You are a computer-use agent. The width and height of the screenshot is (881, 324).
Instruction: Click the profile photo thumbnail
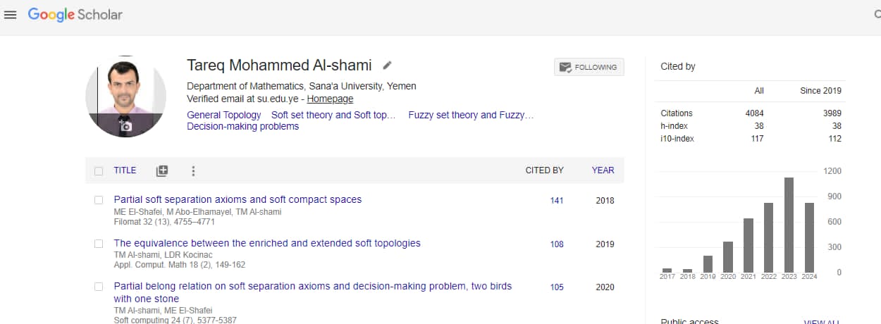click(x=126, y=96)
